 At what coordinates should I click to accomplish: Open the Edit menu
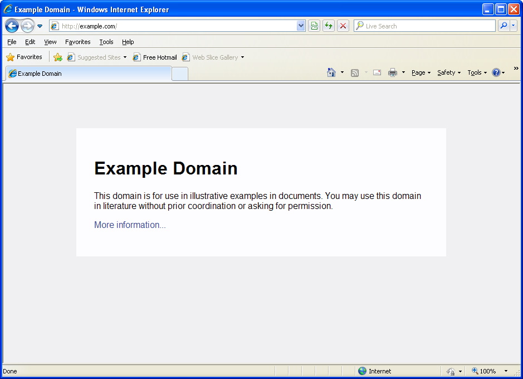pos(30,42)
